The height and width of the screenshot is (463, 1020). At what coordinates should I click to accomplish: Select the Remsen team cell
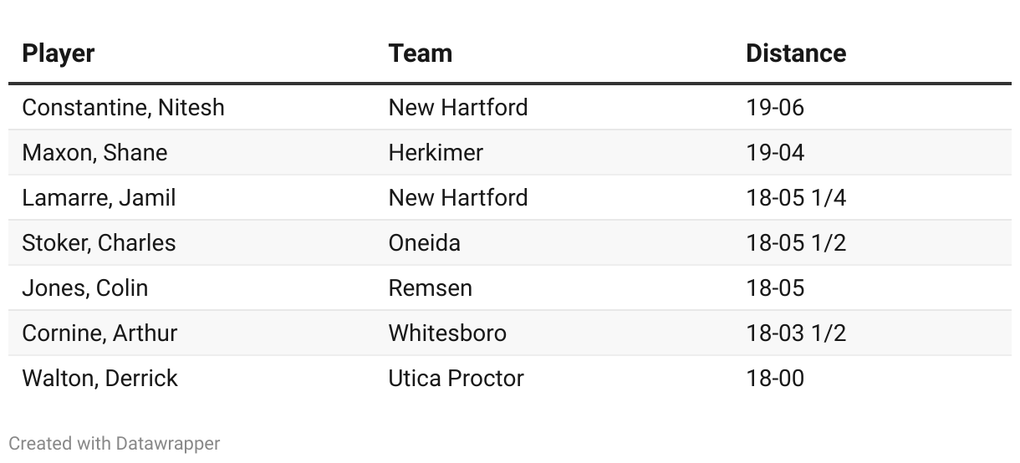tap(430, 288)
